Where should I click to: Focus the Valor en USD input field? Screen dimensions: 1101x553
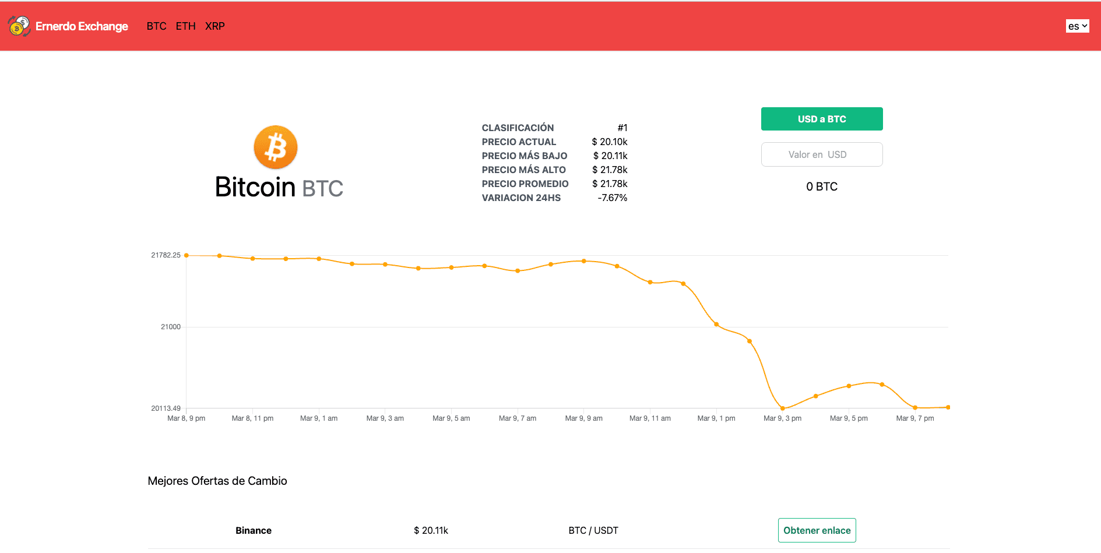(x=822, y=154)
